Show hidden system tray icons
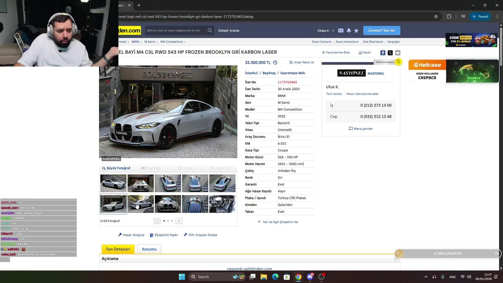503x283 pixels. pyautogui.click(x=426, y=277)
